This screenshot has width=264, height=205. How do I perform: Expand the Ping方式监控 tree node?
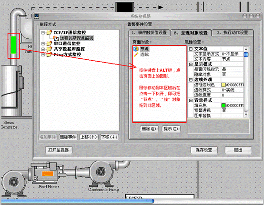[x=43, y=54]
